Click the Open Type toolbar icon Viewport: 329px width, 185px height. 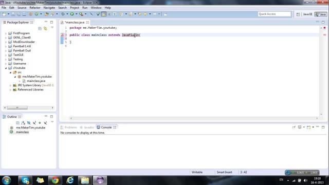coord(47,14)
